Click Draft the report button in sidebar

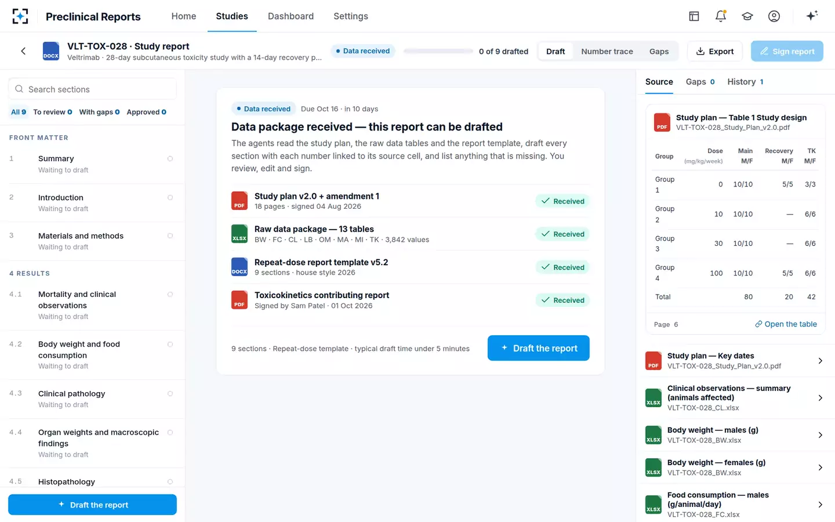tap(92, 505)
